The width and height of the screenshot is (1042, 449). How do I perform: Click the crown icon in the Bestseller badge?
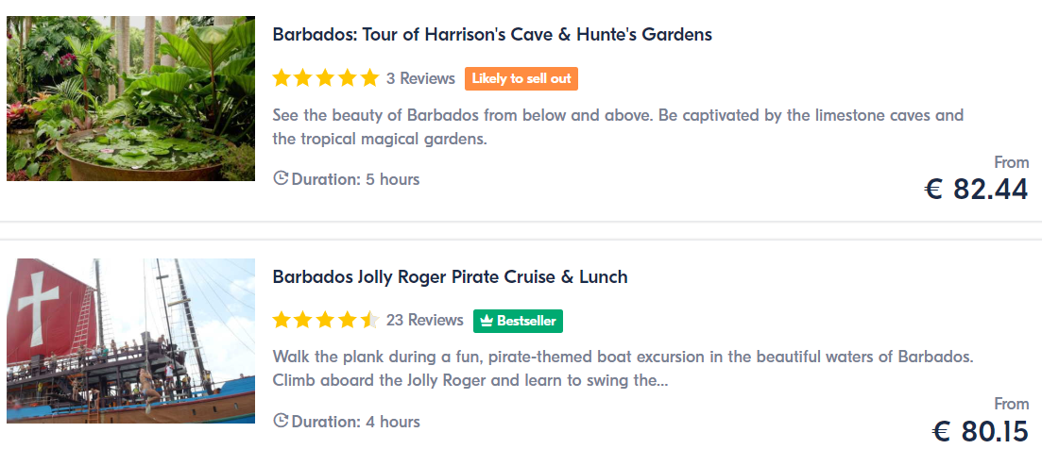click(487, 321)
